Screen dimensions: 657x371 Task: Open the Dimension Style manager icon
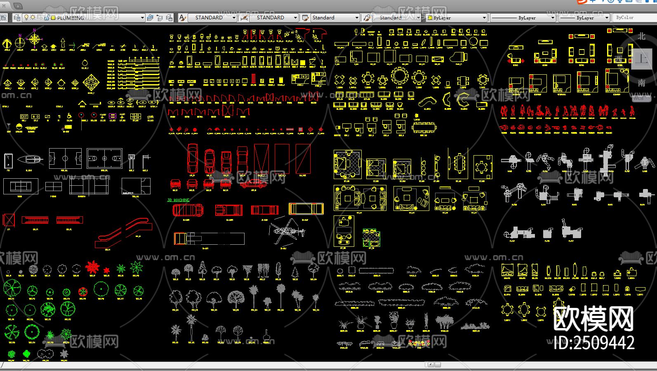[x=244, y=18]
